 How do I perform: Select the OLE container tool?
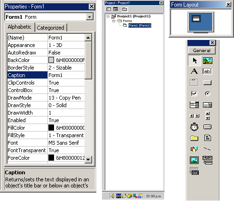click(194, 171)
